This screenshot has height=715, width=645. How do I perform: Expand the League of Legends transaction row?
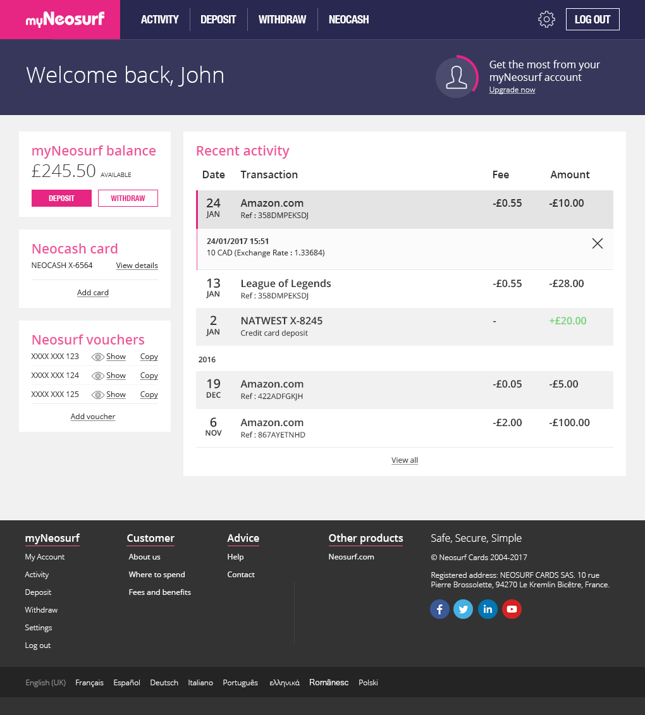click(405, 289)
